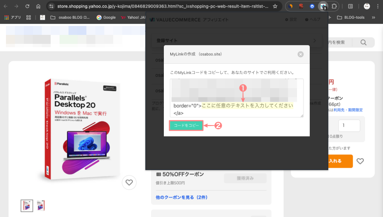Click the store search magnifier icon
The width and height of the screenshot is (383, 217).
click(x=363, y=43)
